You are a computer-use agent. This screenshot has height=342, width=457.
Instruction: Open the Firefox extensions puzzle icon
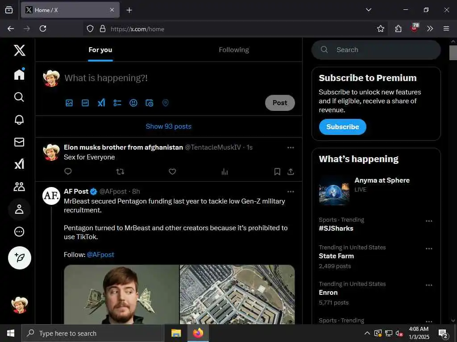coord(398,28)
